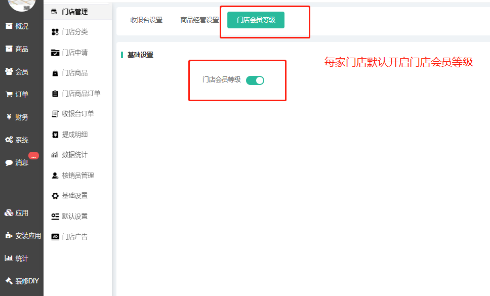Viewport: 490px width, 296px height.
Task: Click the 基础设置 section heading
Action: pyautogui.click(x=140, y=55)
